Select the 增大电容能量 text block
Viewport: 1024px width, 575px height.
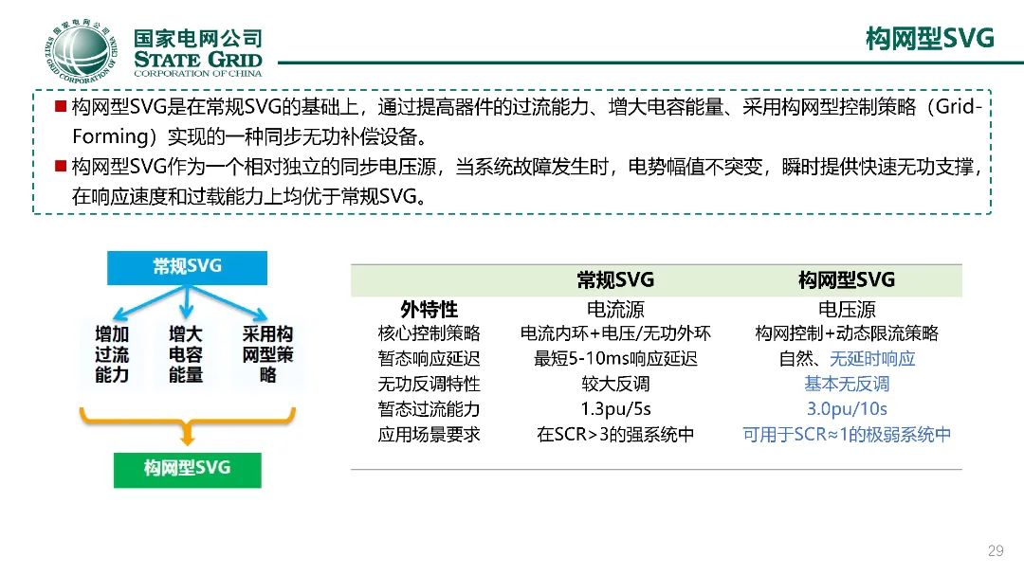tap(186, 354)
